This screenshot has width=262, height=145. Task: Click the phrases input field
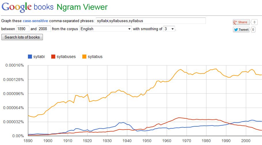coord(151,21)
